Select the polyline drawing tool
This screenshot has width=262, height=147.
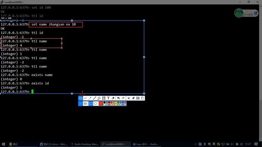point(86,98)
